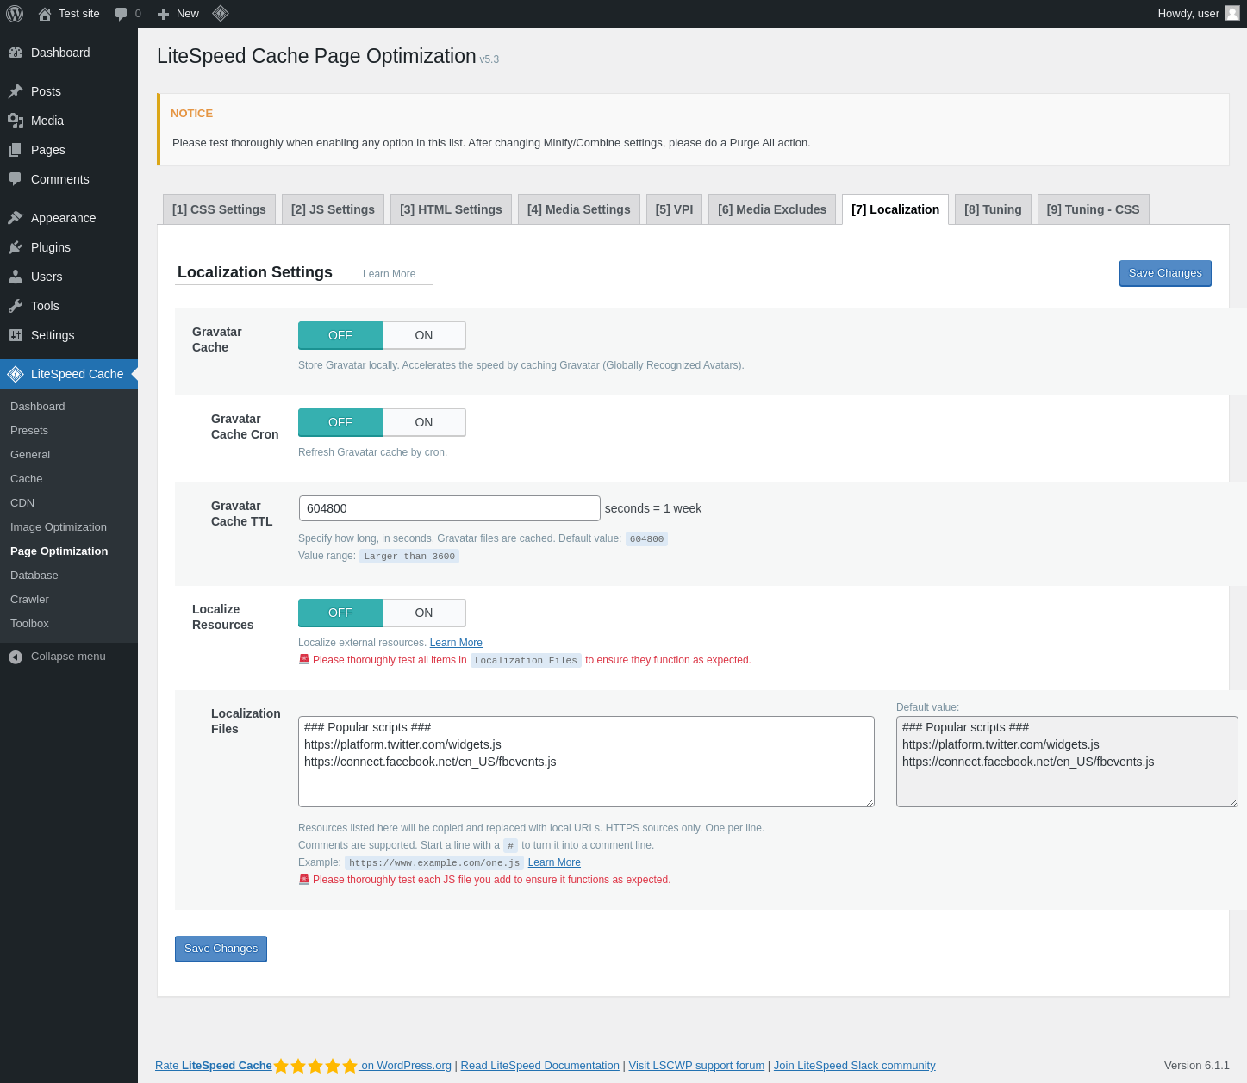This screenshot has width=1247, height=1083.
Task: Click the user avatar next to Howdy
Action: (1231, 13)
